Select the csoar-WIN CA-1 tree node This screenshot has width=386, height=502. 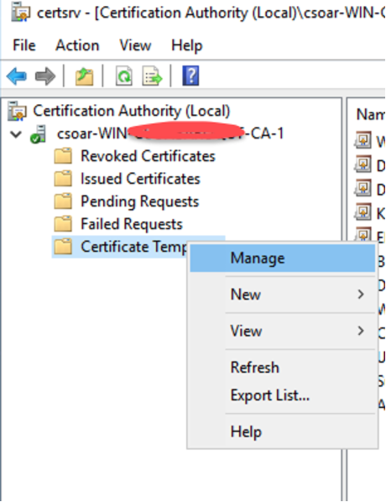click(x=170, y=133)
